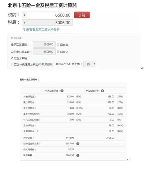The height and width of the screenshot is (169, 145).
Task: Click the yen symbol in 税前 field
Action: tap(24, 15)
